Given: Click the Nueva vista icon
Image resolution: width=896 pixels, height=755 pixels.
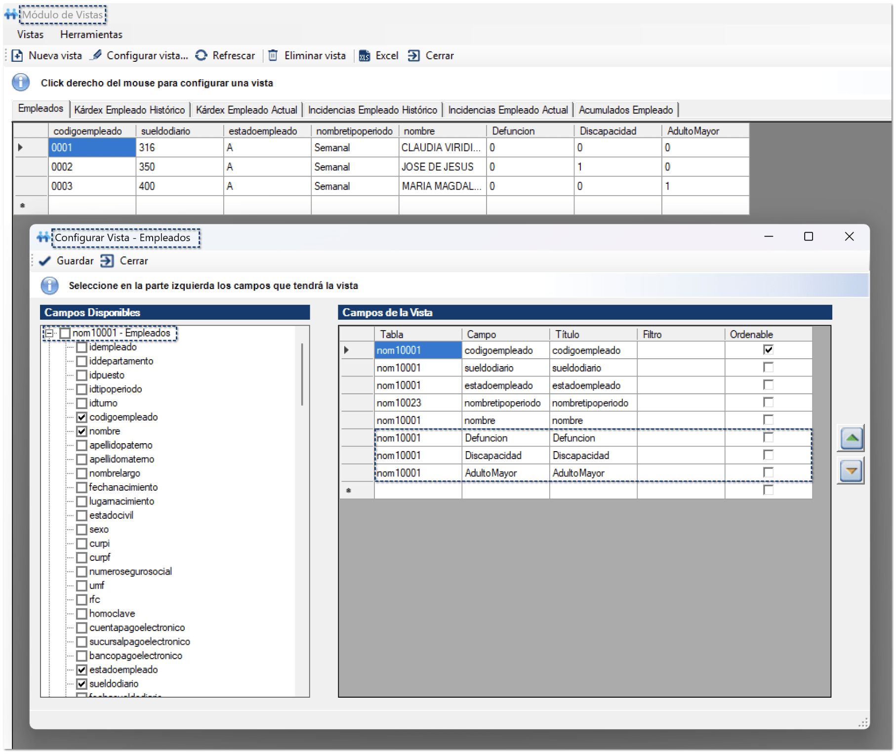Looking at the screenshot, I should (17, 56).
